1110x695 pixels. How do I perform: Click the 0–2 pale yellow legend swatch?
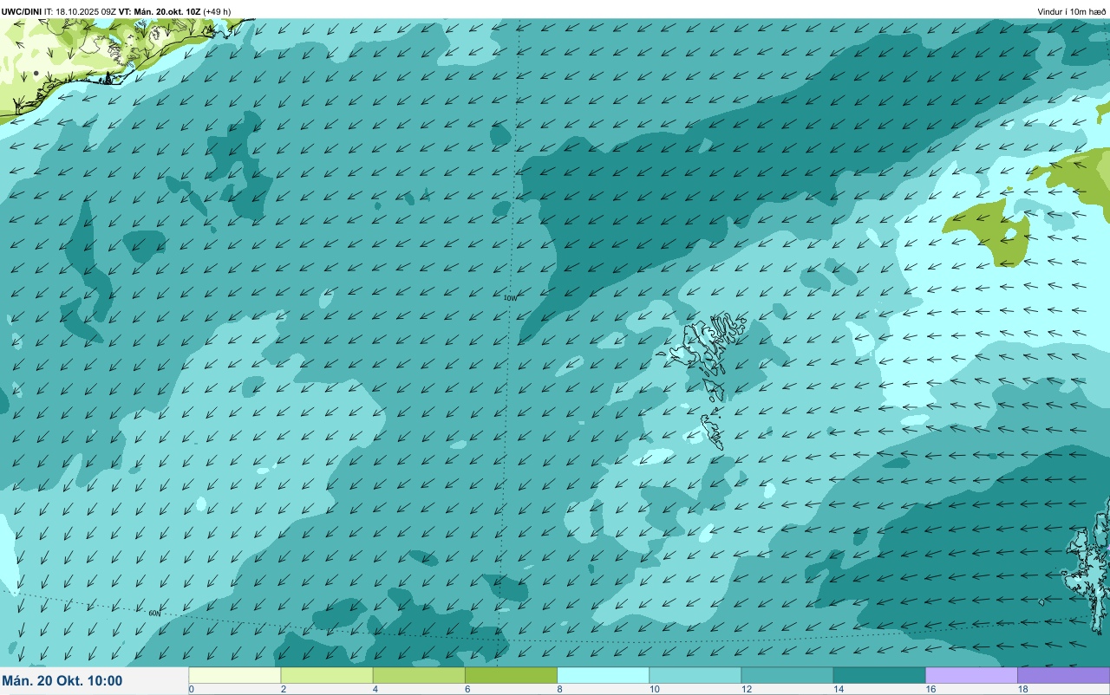(235, 675)
